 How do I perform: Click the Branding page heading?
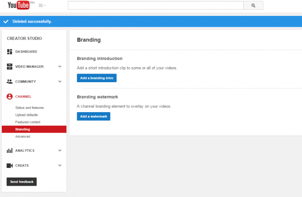tap(89, 40)
